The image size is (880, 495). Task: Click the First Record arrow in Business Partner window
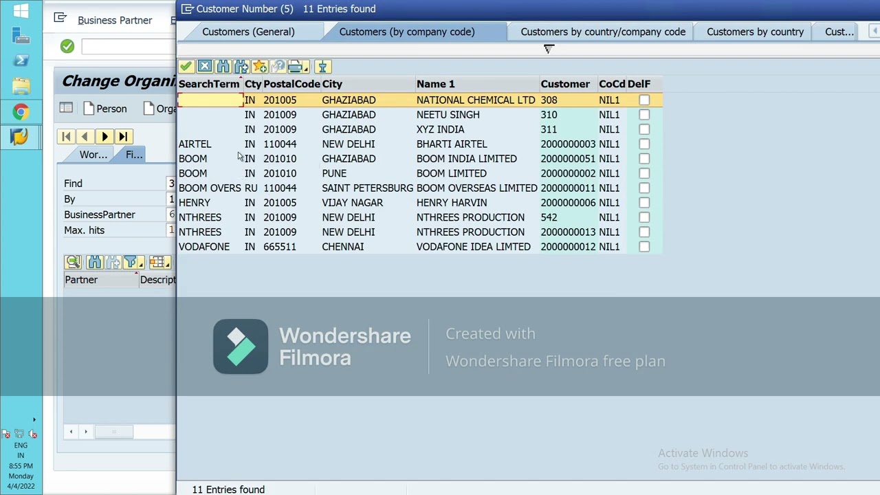click(66, 137)
